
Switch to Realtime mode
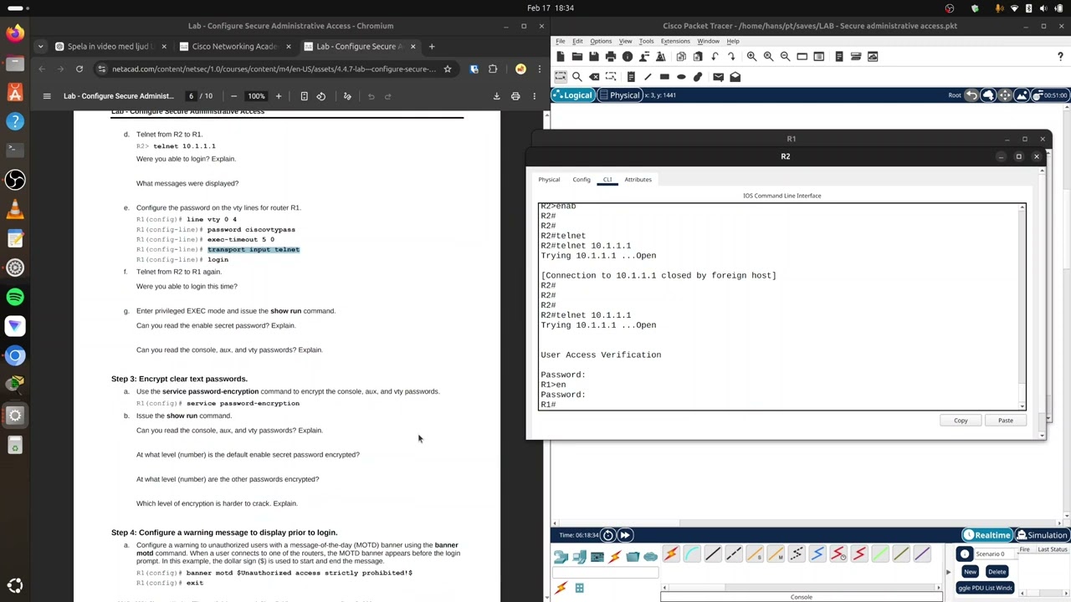coord(987,535)
